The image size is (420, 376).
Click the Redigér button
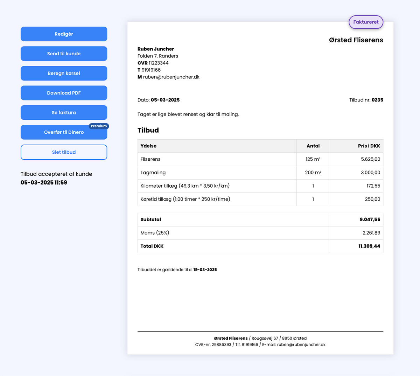click(x=64, y=34)
